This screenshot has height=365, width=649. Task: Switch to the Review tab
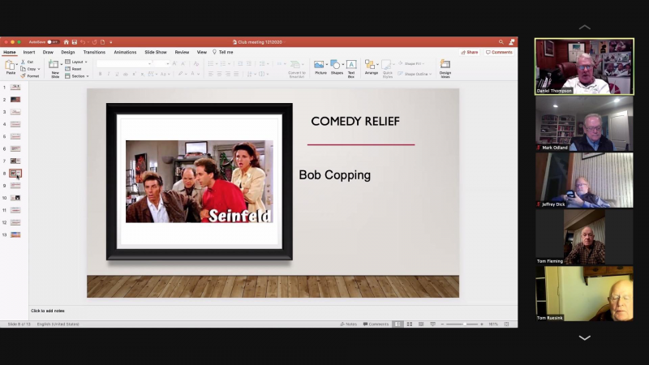182,52
